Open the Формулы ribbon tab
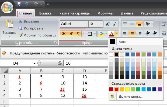This screenshot has width=167, height=107. [106, 13]
